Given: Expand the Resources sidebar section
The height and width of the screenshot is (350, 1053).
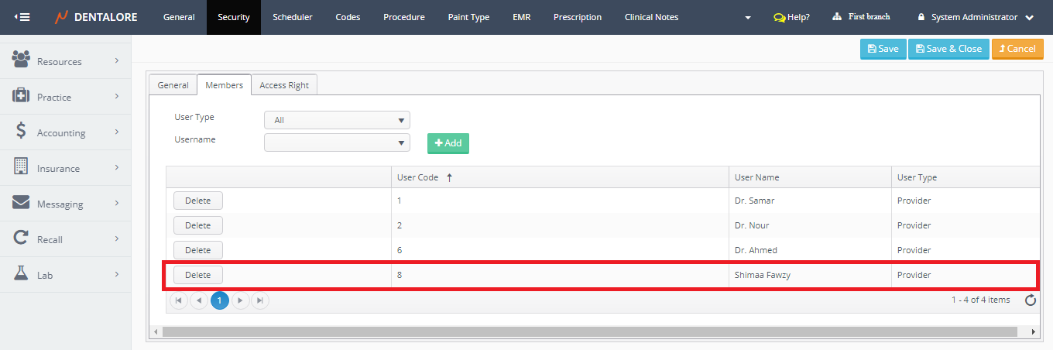Looking at the screenshot, I should click(x=66, y=61).
